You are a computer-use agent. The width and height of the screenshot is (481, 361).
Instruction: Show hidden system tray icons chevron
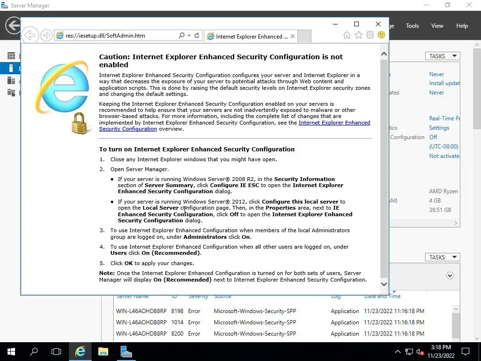click(x=397, y=352)
